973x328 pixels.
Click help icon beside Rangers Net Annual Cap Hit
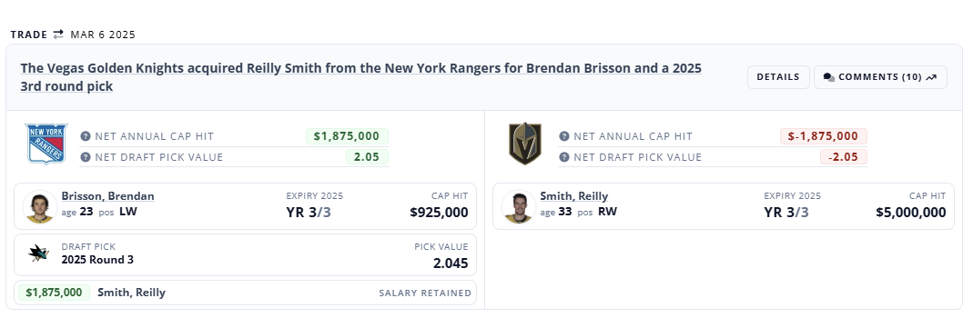tap(86, 136)
